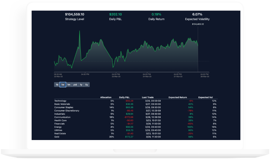Click the 27-Mar-23 chart axis label
271x159 pixels.
[x=178, y=76]
